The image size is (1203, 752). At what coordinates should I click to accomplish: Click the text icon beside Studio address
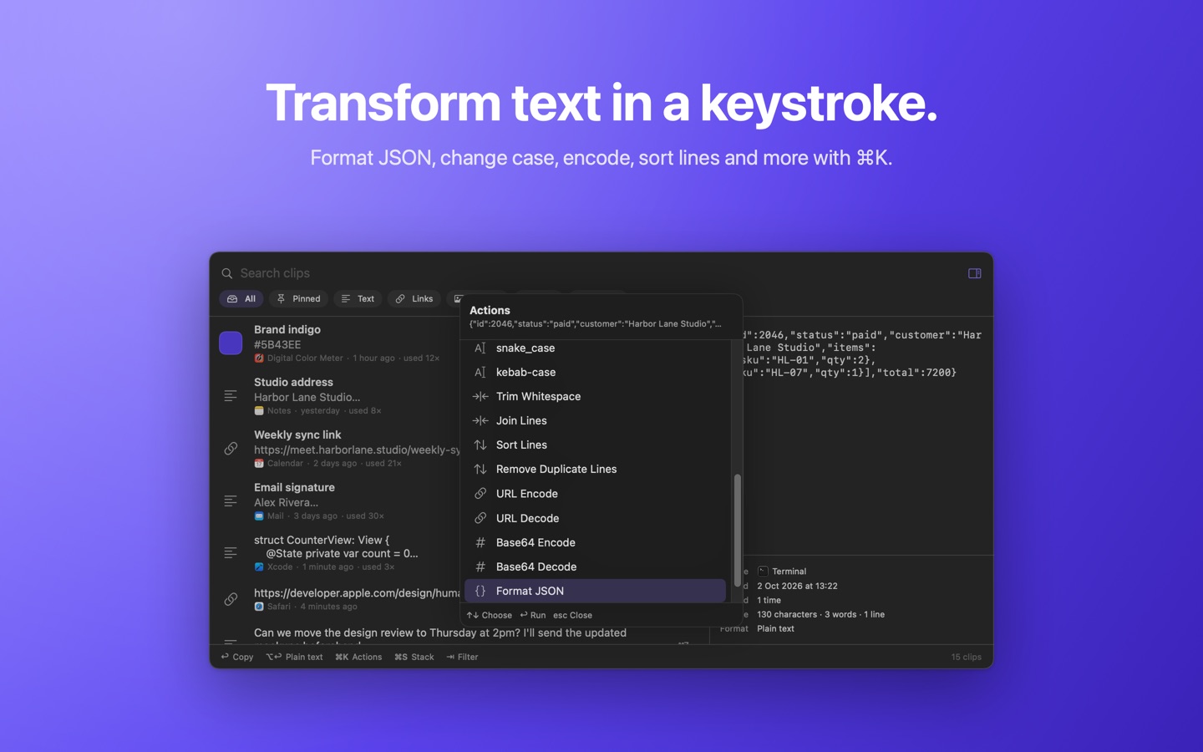(231, 396)
